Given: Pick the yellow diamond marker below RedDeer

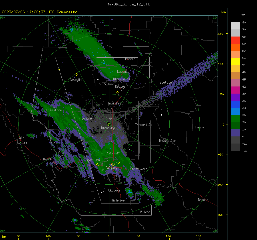Looking at the screenshot, I should click(x=117, y=93).
